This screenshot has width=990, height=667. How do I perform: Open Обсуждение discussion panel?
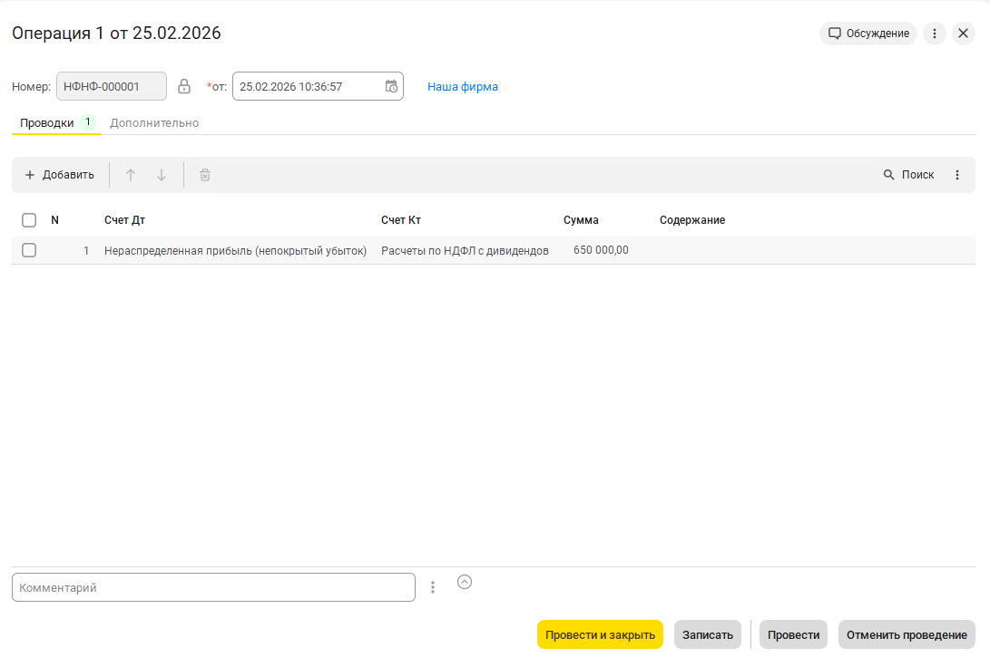click(868, 34)
